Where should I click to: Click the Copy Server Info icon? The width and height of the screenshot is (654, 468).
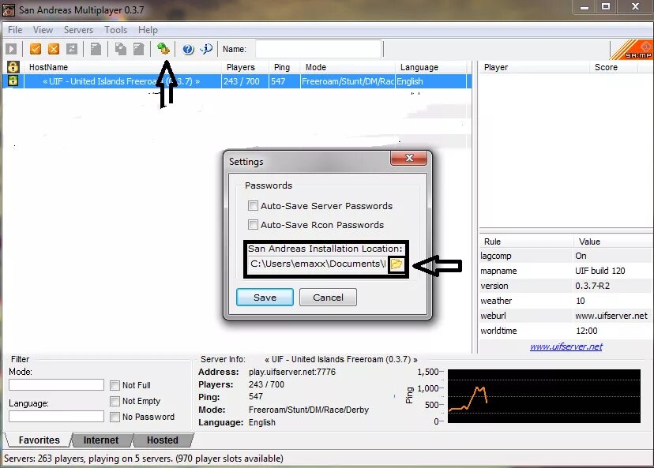[x=121, y=49]
